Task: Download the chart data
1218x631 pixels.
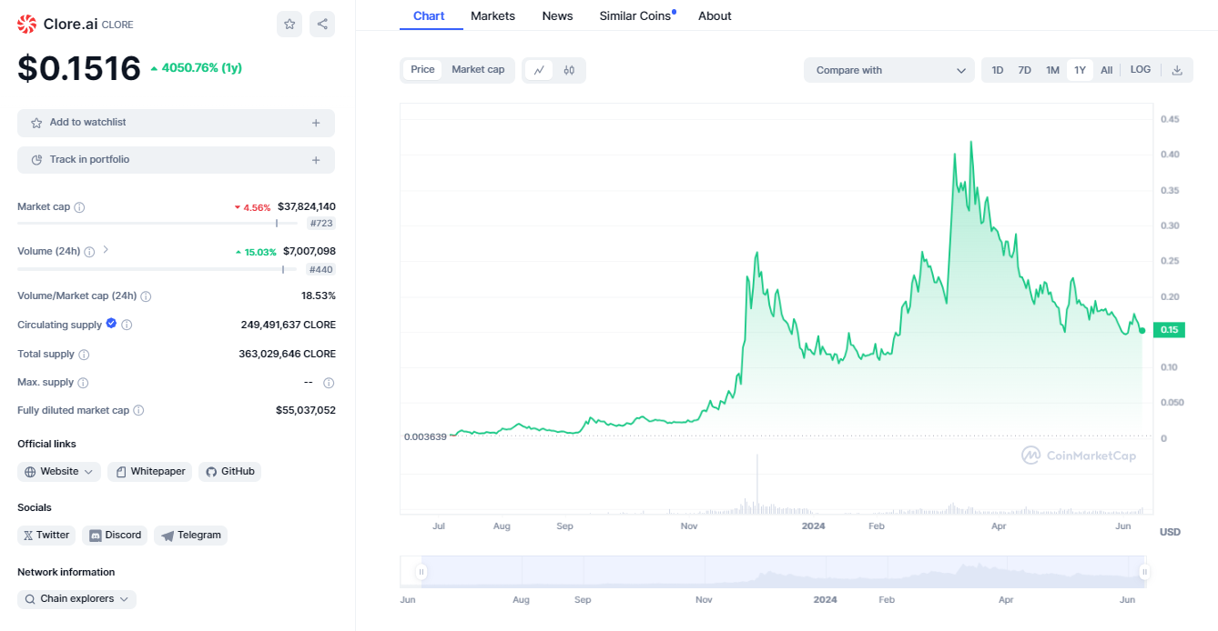Action: click(x=1177, y=70)
